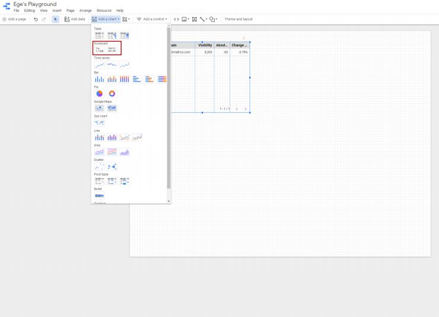Insert a smoothed line chart
The width and height of the screenshot is (439, 317).
coord(137,138)
